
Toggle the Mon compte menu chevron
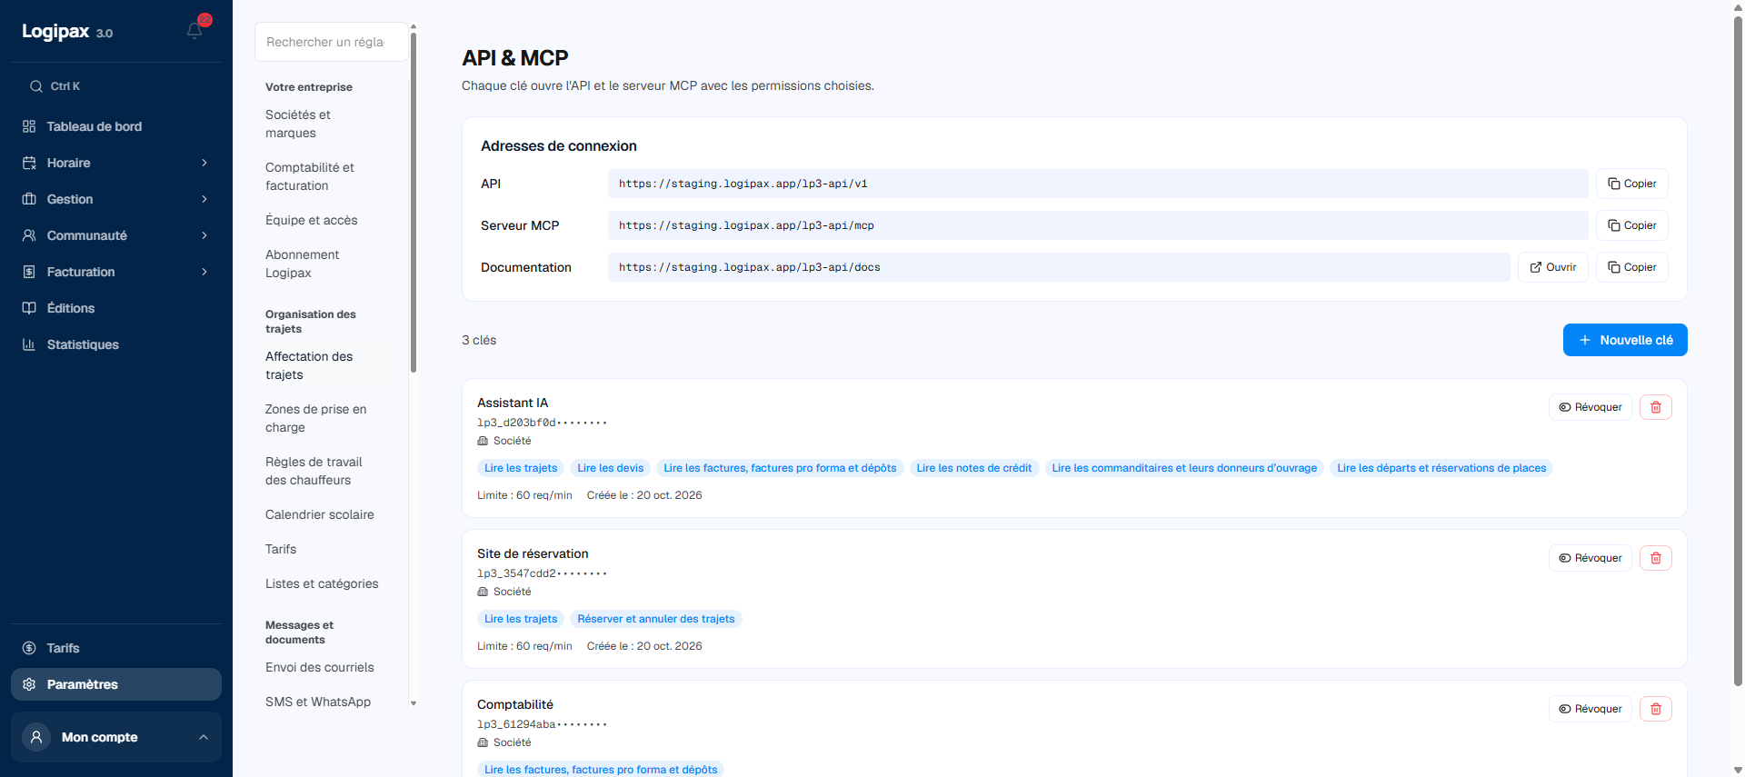204,737
